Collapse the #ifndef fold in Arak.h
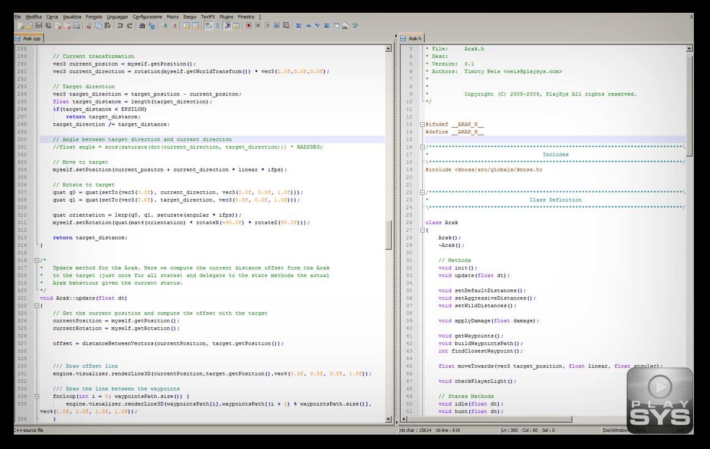Image resolution: width=710 pixels, height=449 pixels. pyautogui.click(x=422, y=124)
